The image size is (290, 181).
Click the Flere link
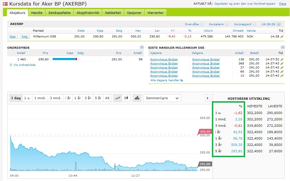point(282,4)
